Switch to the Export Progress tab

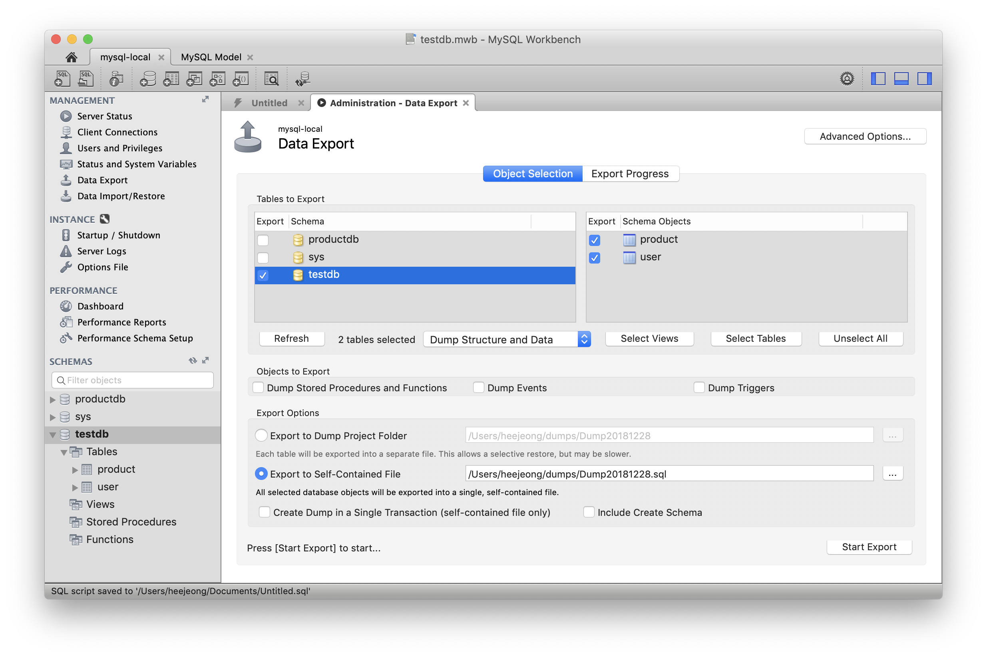pyautogui.click(x=630, y=174)
